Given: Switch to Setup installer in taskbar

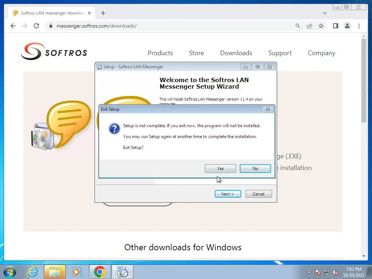Looking at the screenshot, I should tap(122, 272).
